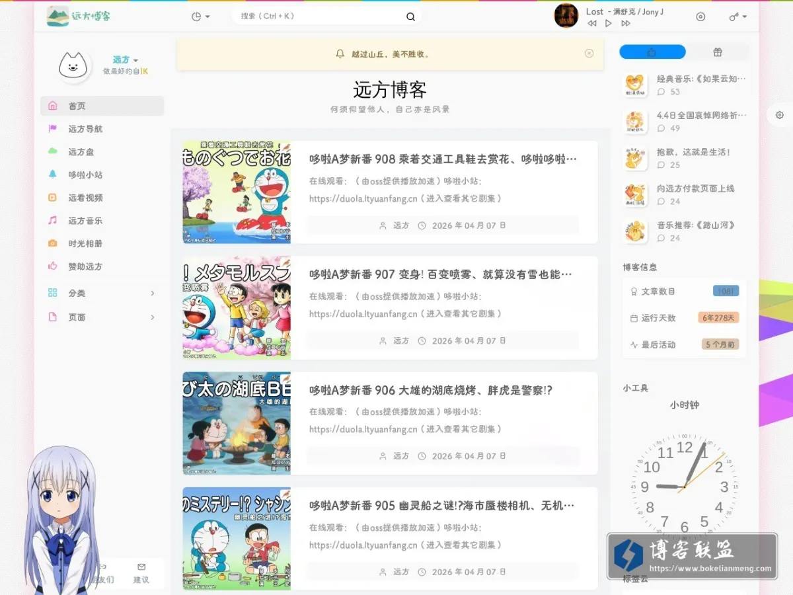Screen dimensions: 793x595
Task: Open the key login dropdown
Action: (737, 17)
